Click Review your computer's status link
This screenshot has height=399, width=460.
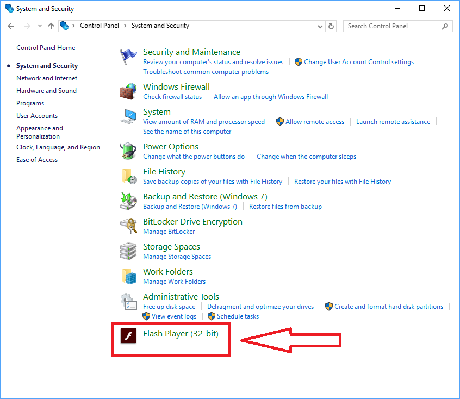click(213, 62)
